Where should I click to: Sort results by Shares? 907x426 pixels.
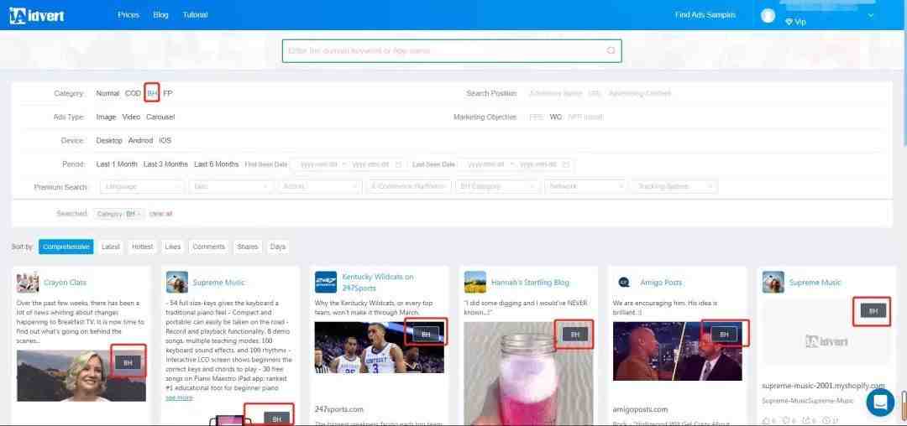(x=248, y=247)
